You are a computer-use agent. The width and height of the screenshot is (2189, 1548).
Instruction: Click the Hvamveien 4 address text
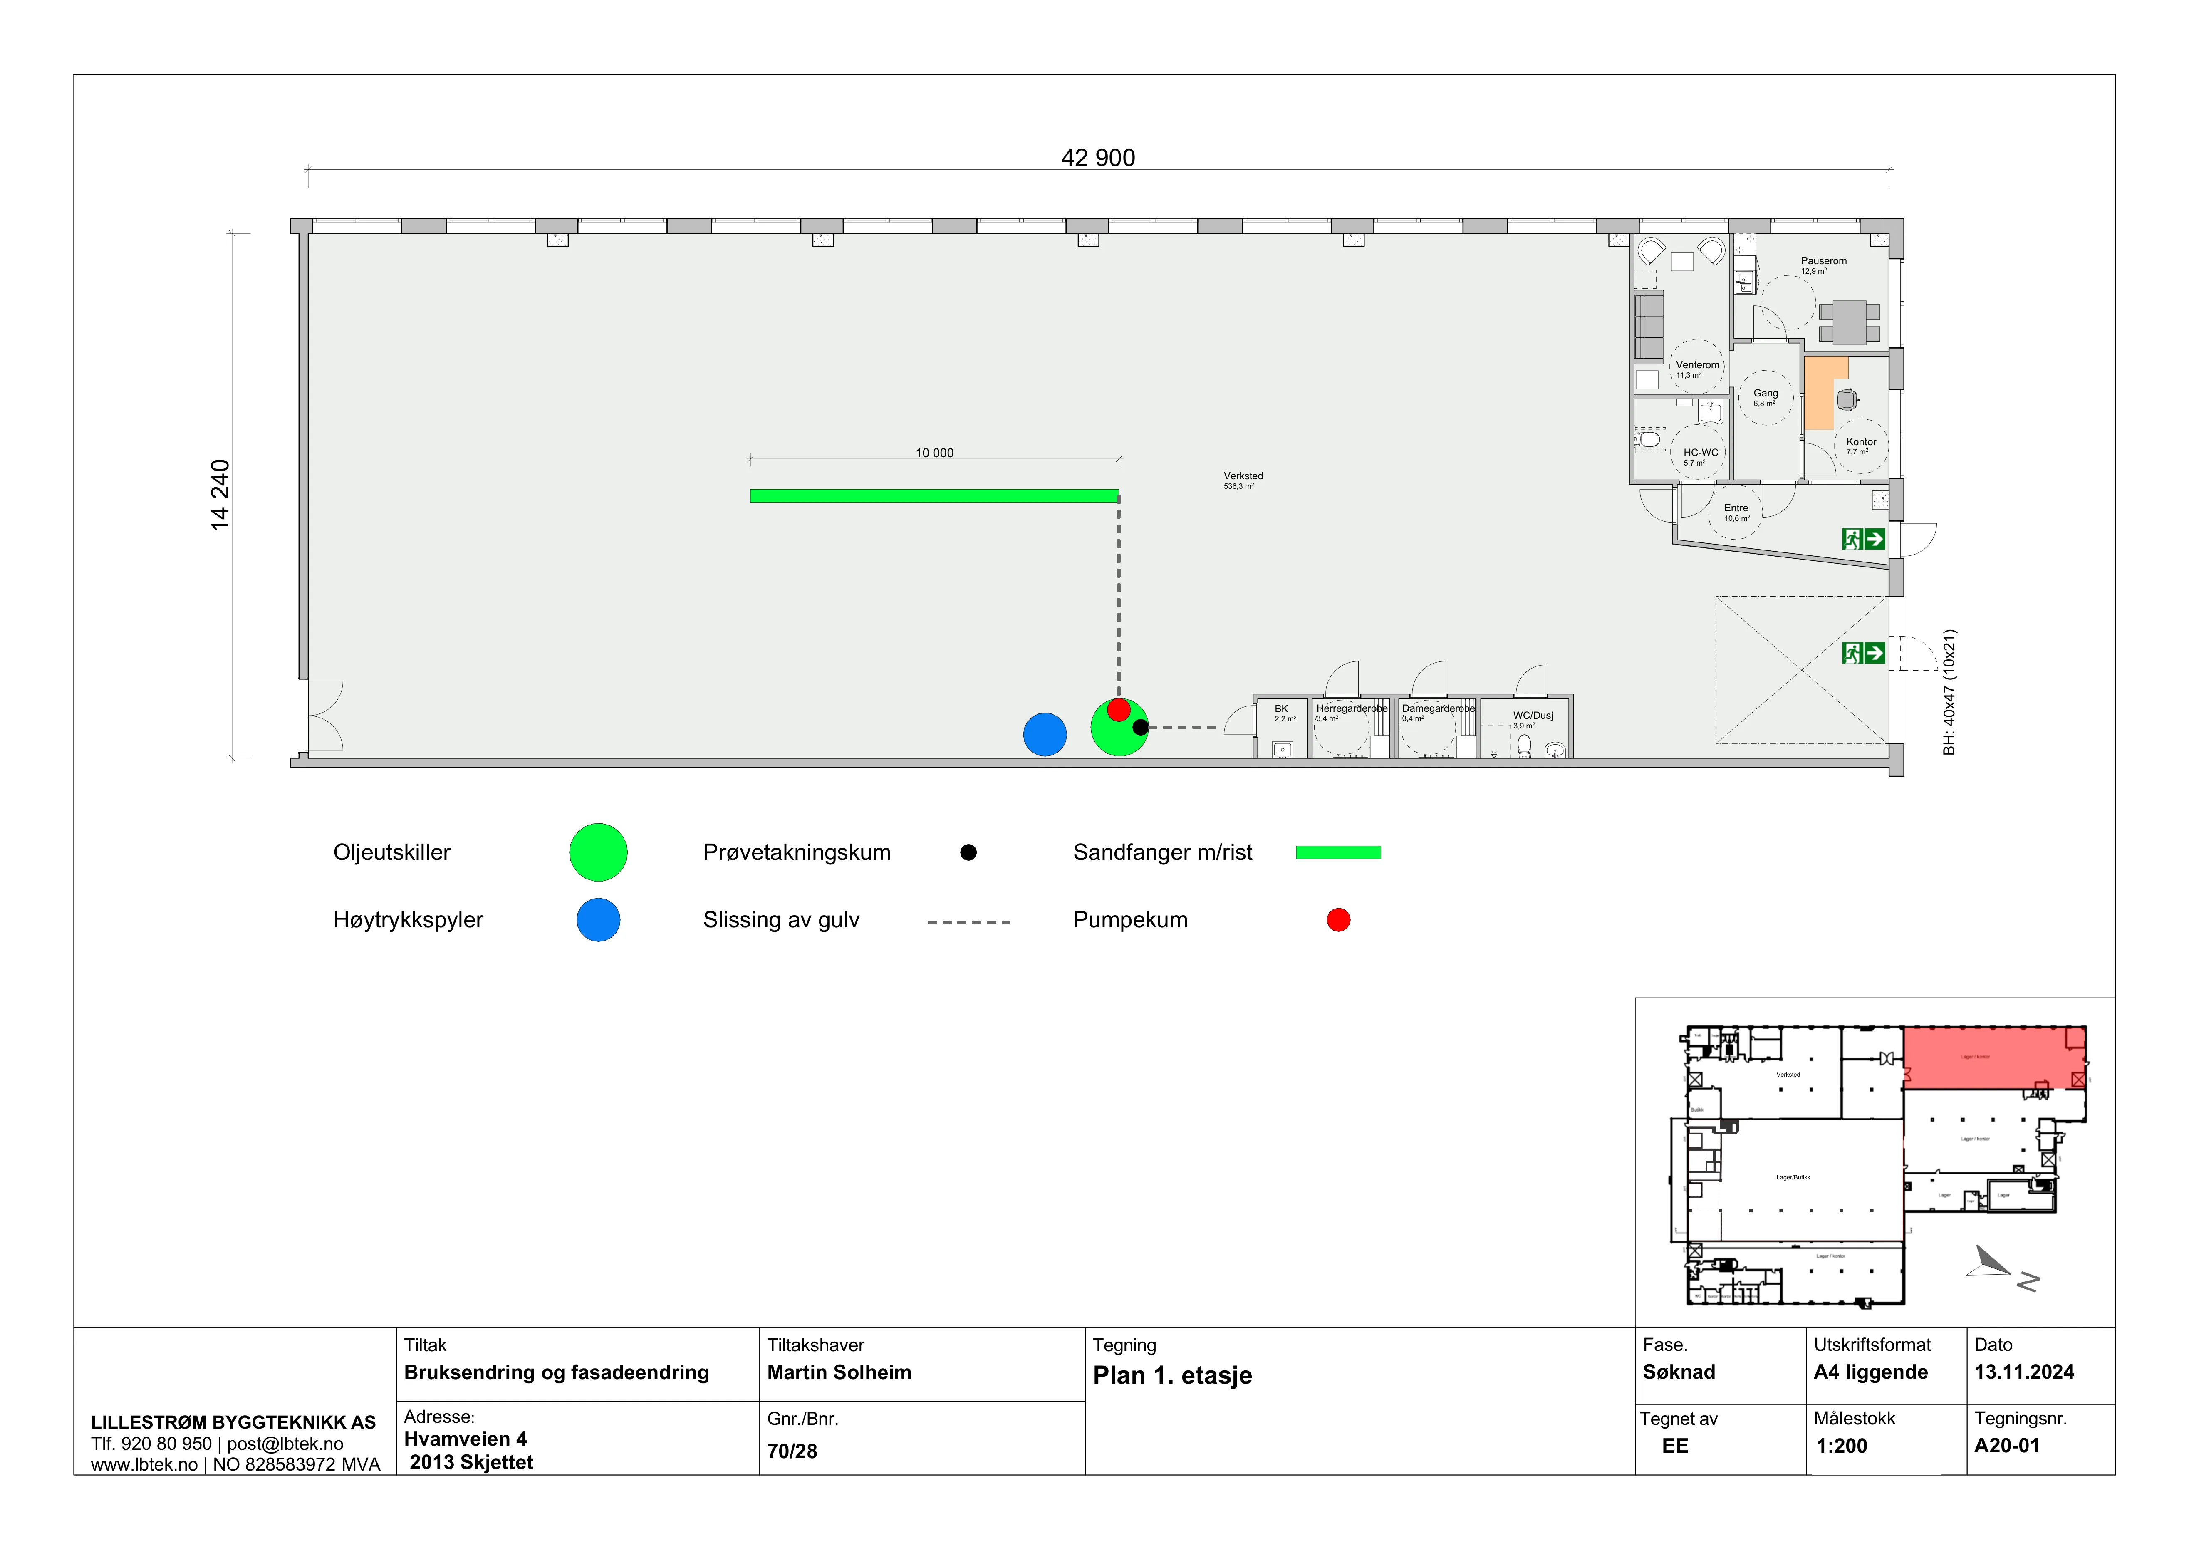465,1439
